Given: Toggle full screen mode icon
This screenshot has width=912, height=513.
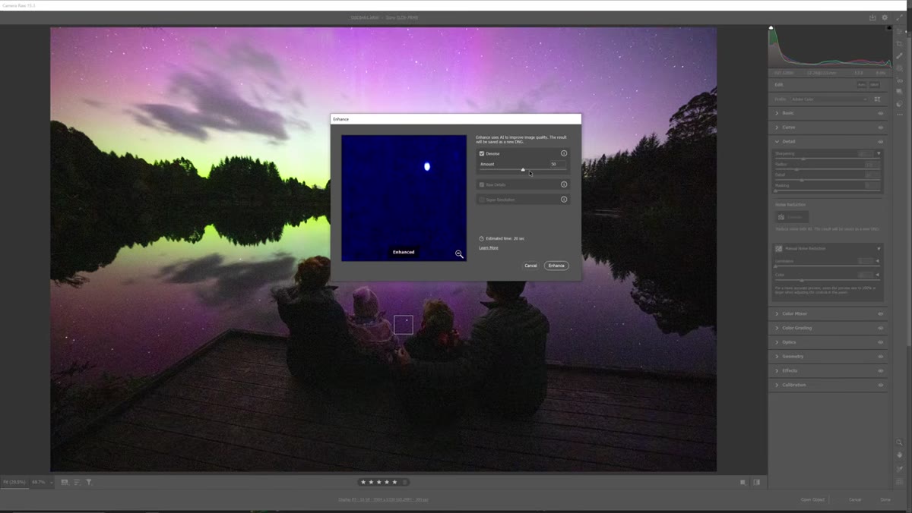Looking at the screenshot, I should tap(899, 17).
